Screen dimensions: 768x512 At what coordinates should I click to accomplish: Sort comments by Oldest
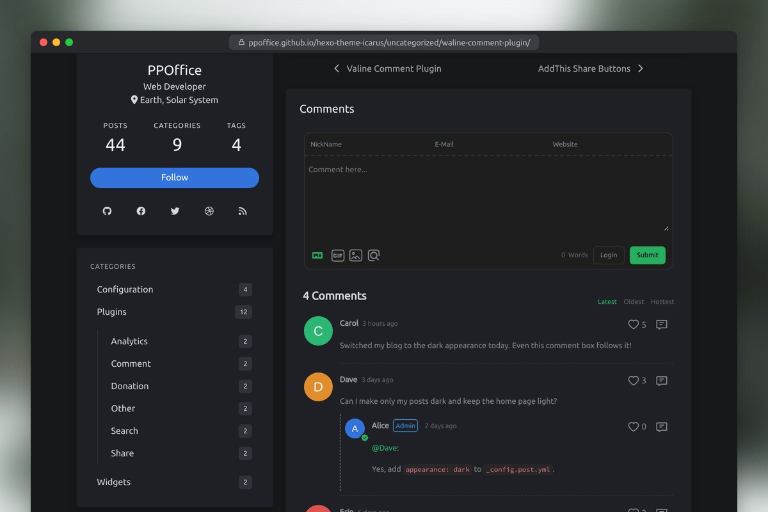point(634,302)
